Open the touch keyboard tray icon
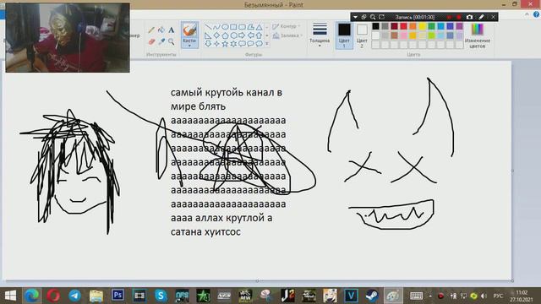This screenshot has height=304, width=541. tap(416, 296)
